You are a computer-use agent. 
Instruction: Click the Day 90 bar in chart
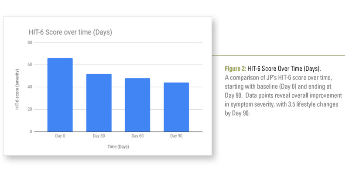(176, 107)
